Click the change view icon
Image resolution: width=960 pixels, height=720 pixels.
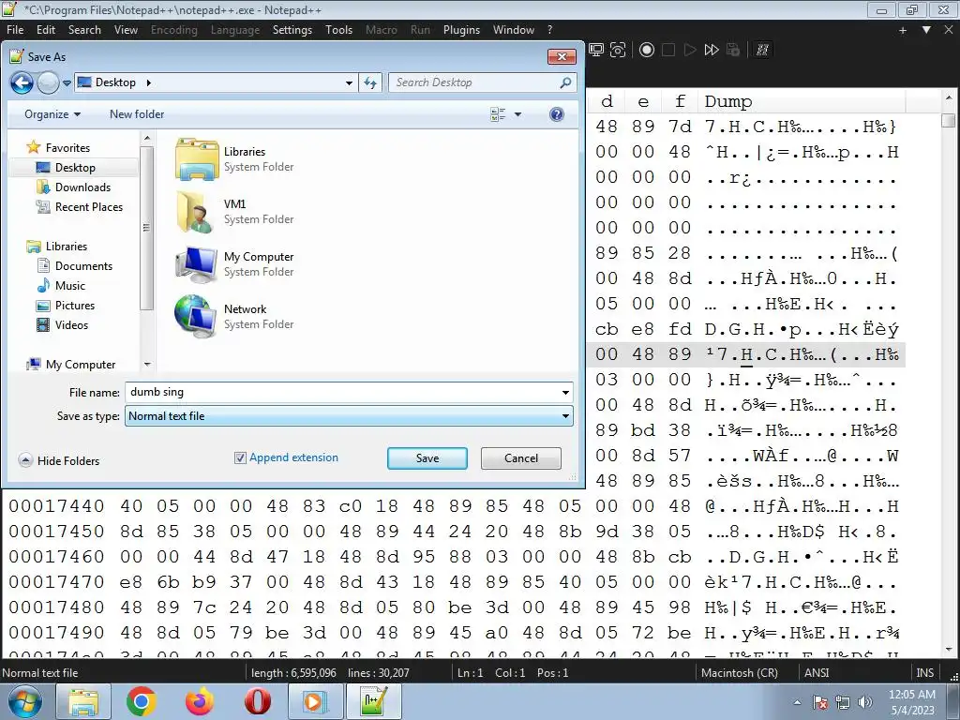[499, 114]
